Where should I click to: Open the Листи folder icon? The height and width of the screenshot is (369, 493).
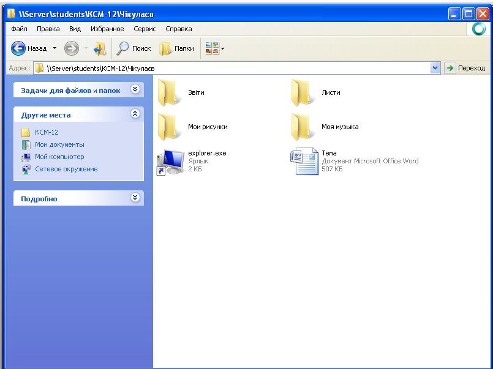303,92
